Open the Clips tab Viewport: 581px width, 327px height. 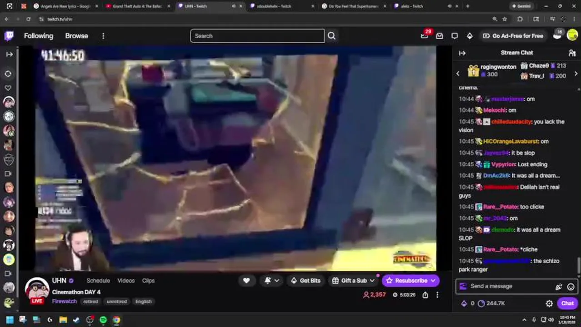(148, 281)
